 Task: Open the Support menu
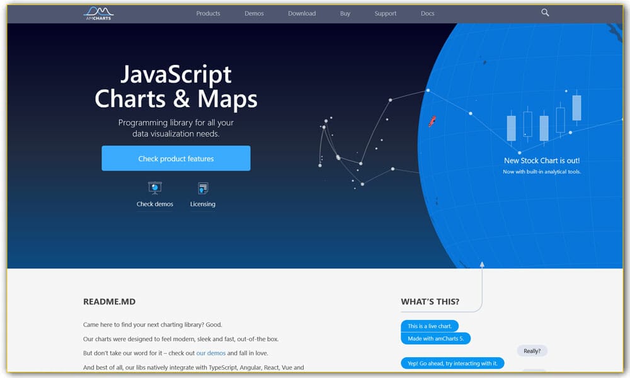[x=386, y=13]
